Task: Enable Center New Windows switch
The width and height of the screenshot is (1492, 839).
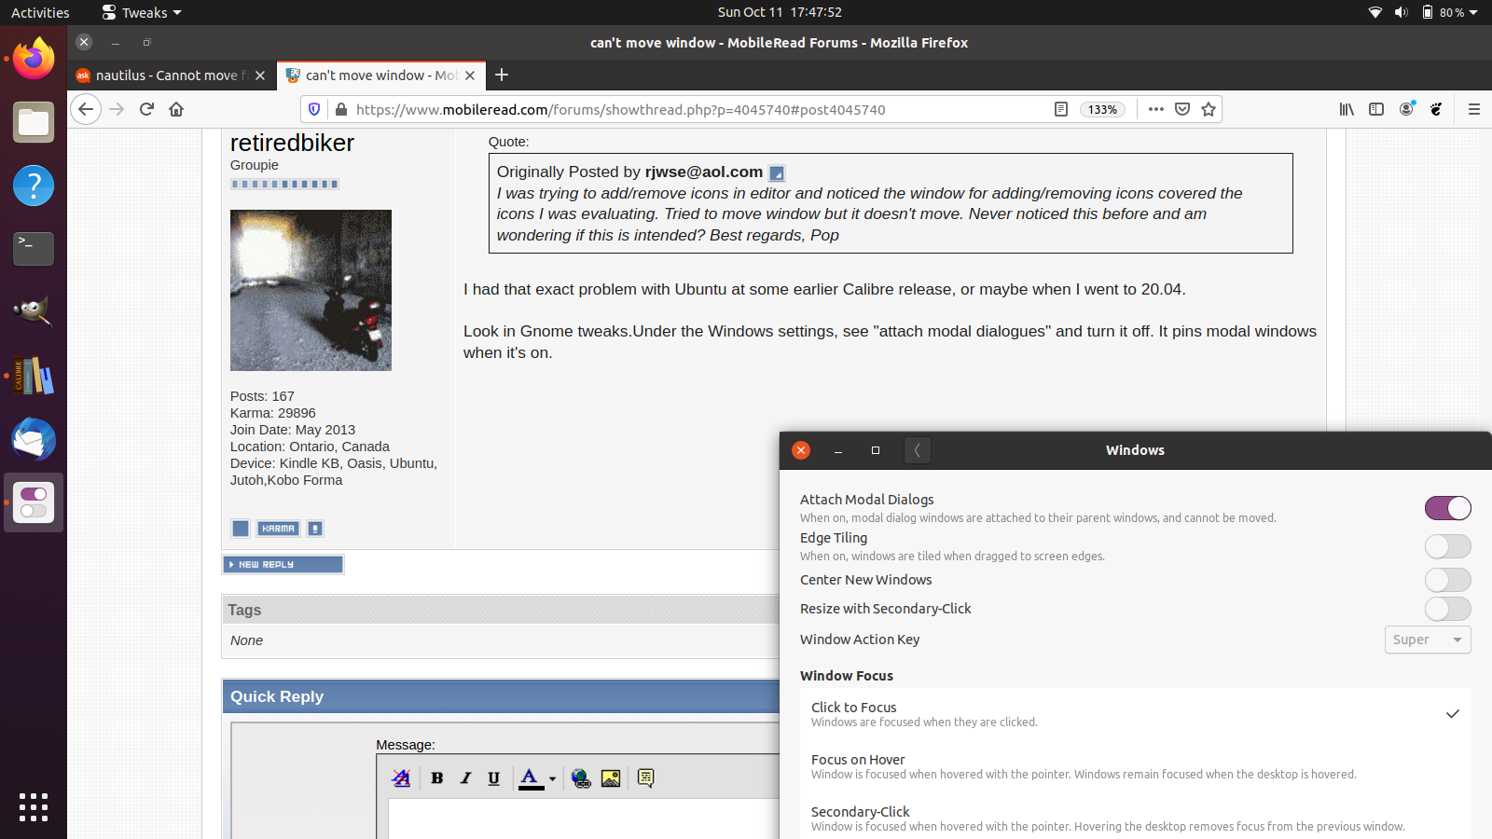Action: pos(1447,580)
